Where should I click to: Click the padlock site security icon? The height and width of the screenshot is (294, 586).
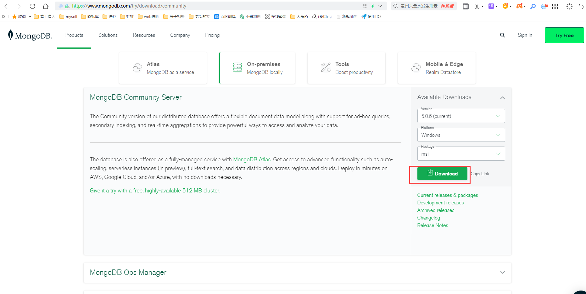pyautogui.click(x=67, y=6)
